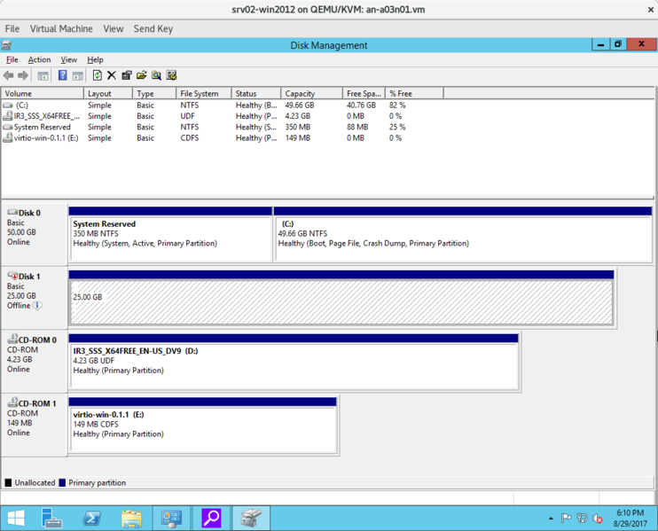This screenshot has height=531, width=658.
Task: Open the Action menu in Disk Management
Action: pos(39,59)
